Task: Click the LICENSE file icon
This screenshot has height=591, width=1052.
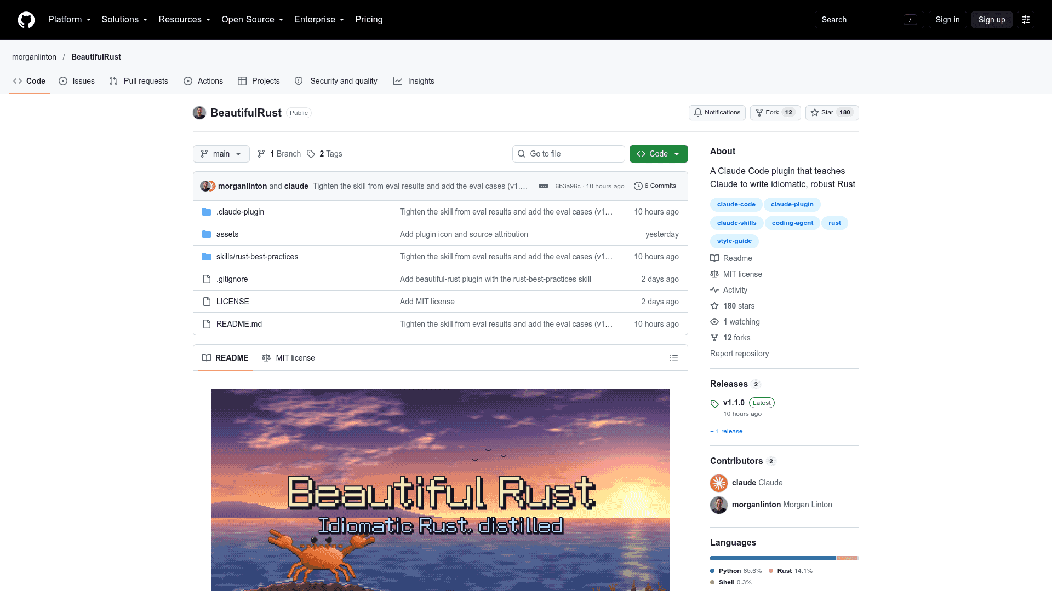Action: (x=207, y=302)
